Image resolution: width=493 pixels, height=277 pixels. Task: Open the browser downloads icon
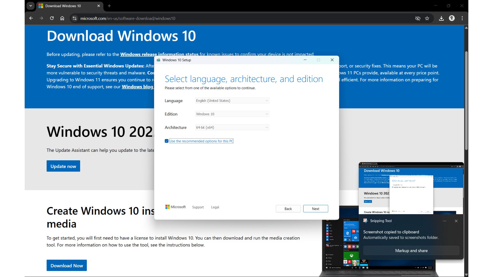[441, 18]
